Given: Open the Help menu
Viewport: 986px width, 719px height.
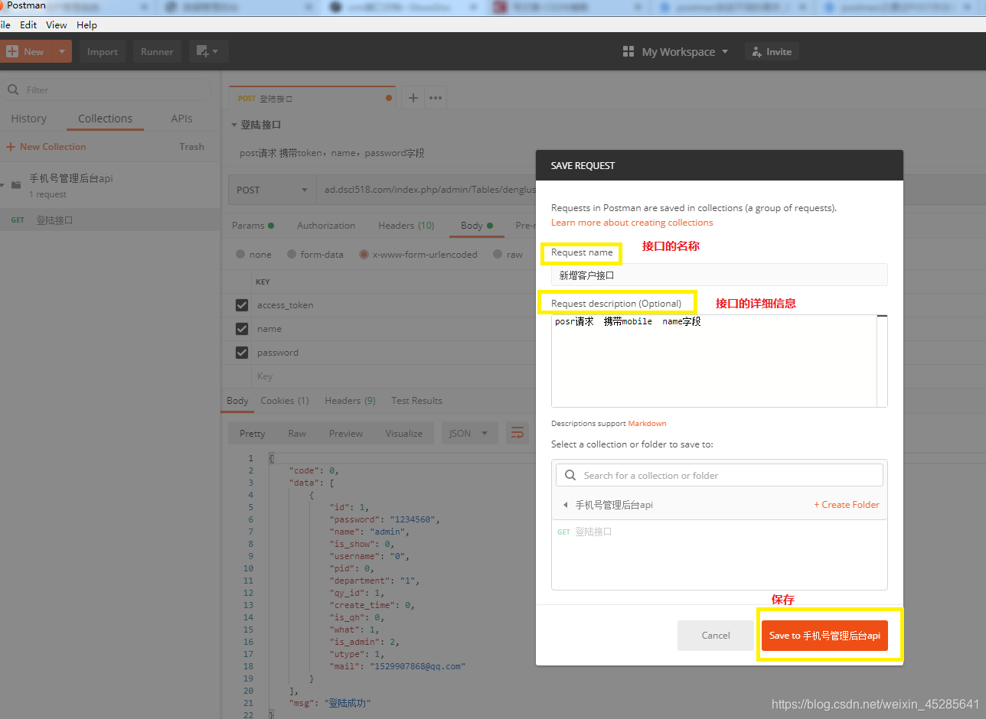Looking at the screenshot, I should [x=87, y=25].
